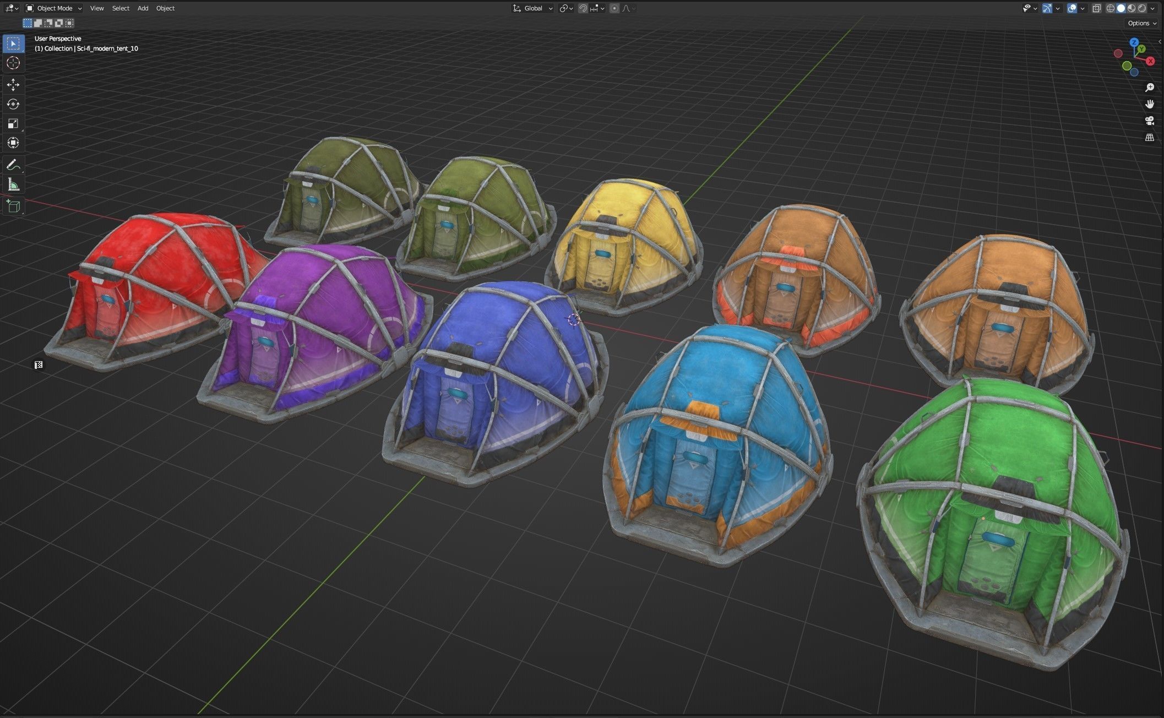Viewport: 1164px width, 718px height.
Task: Toggle proportional editing
Action: (614, 8)
